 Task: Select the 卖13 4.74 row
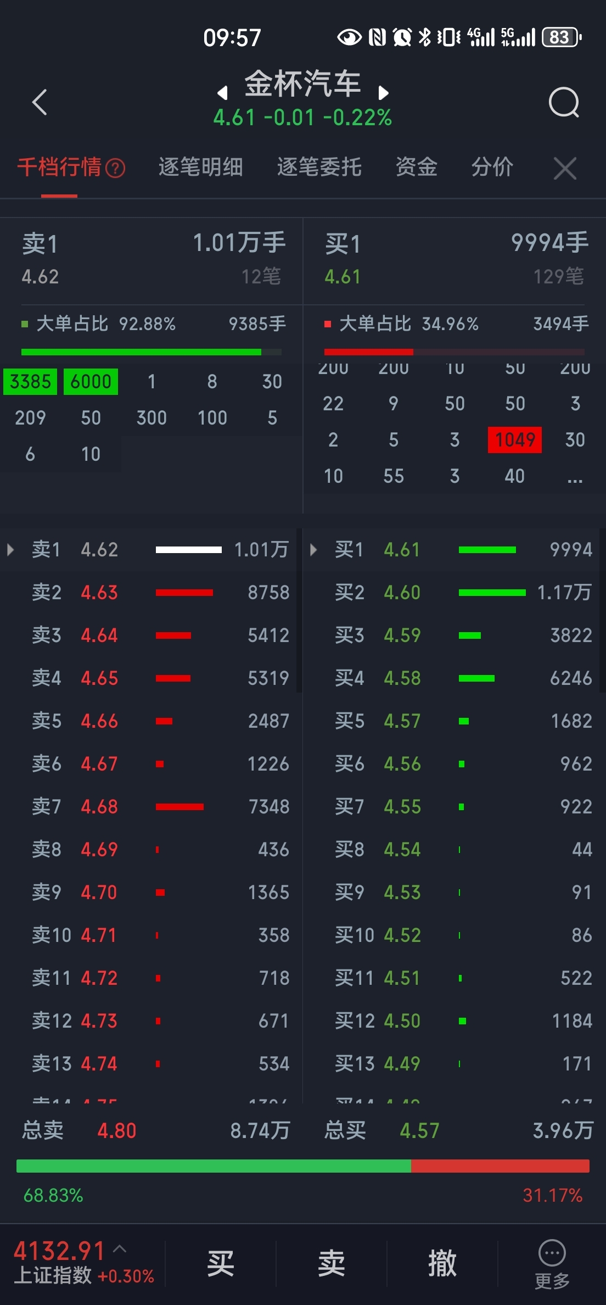(151, 1064)
